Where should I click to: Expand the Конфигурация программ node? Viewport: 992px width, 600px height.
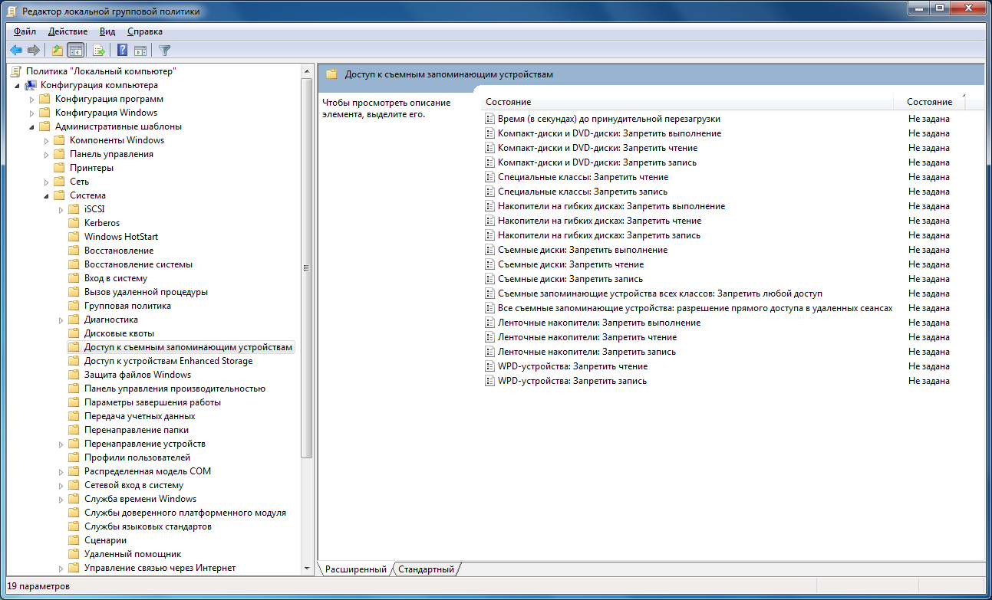pyautogui.click(x=31, y=99)
